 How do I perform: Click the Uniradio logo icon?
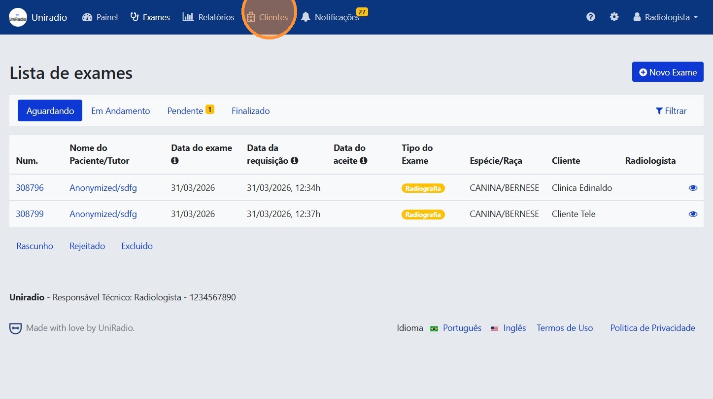tap(18, 17)
